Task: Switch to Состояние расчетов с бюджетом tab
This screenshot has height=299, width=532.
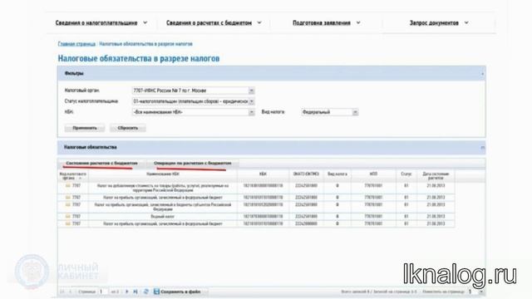Action: click(x=101, y=164)
